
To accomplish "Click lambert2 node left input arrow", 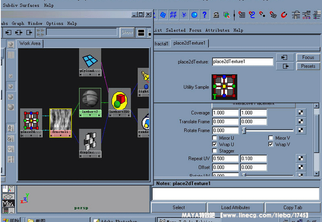I will pyautogui.click(x=81, y=116).
